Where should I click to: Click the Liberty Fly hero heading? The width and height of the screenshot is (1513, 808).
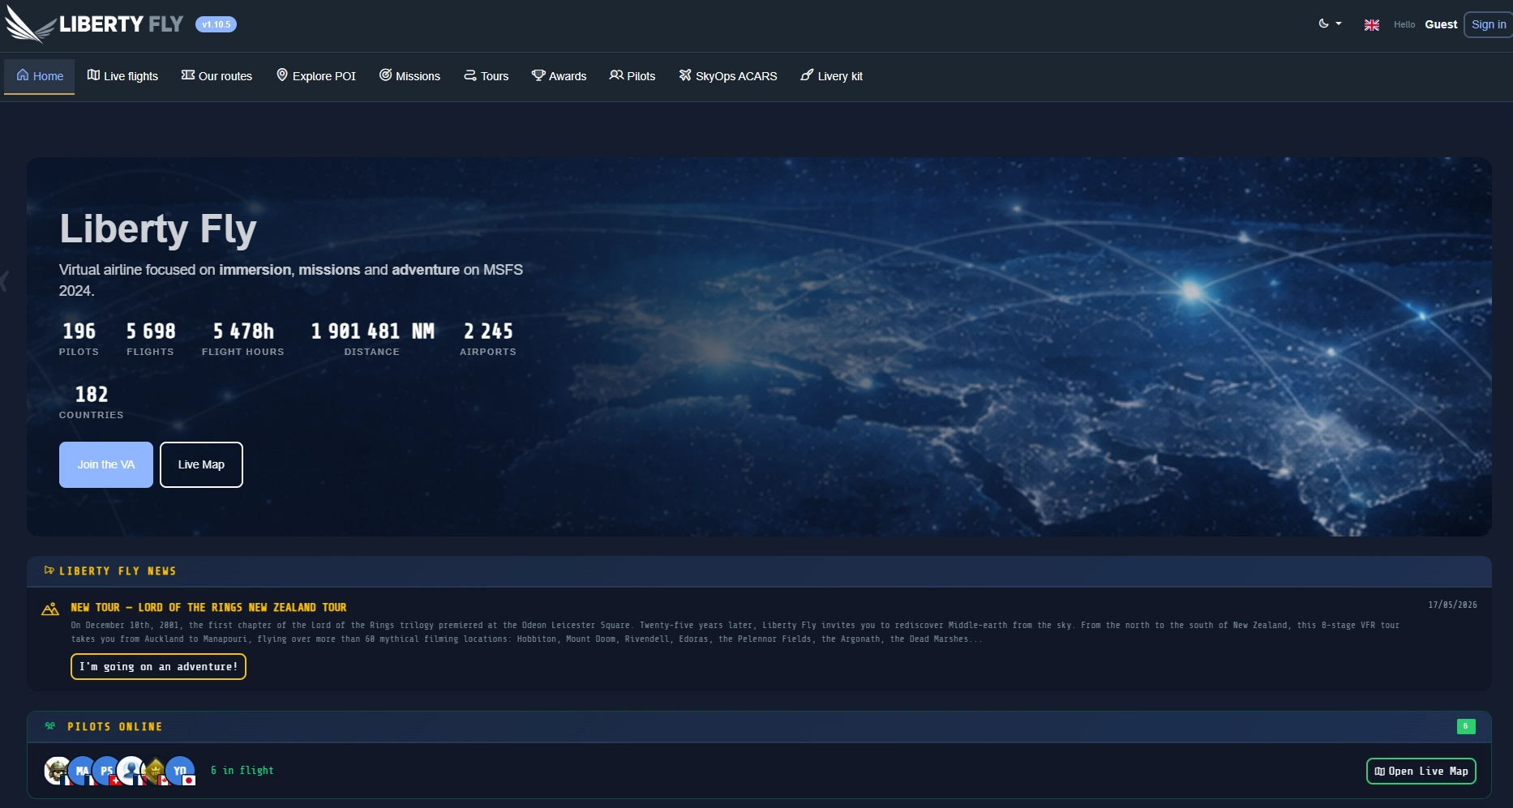click(158, 229)
